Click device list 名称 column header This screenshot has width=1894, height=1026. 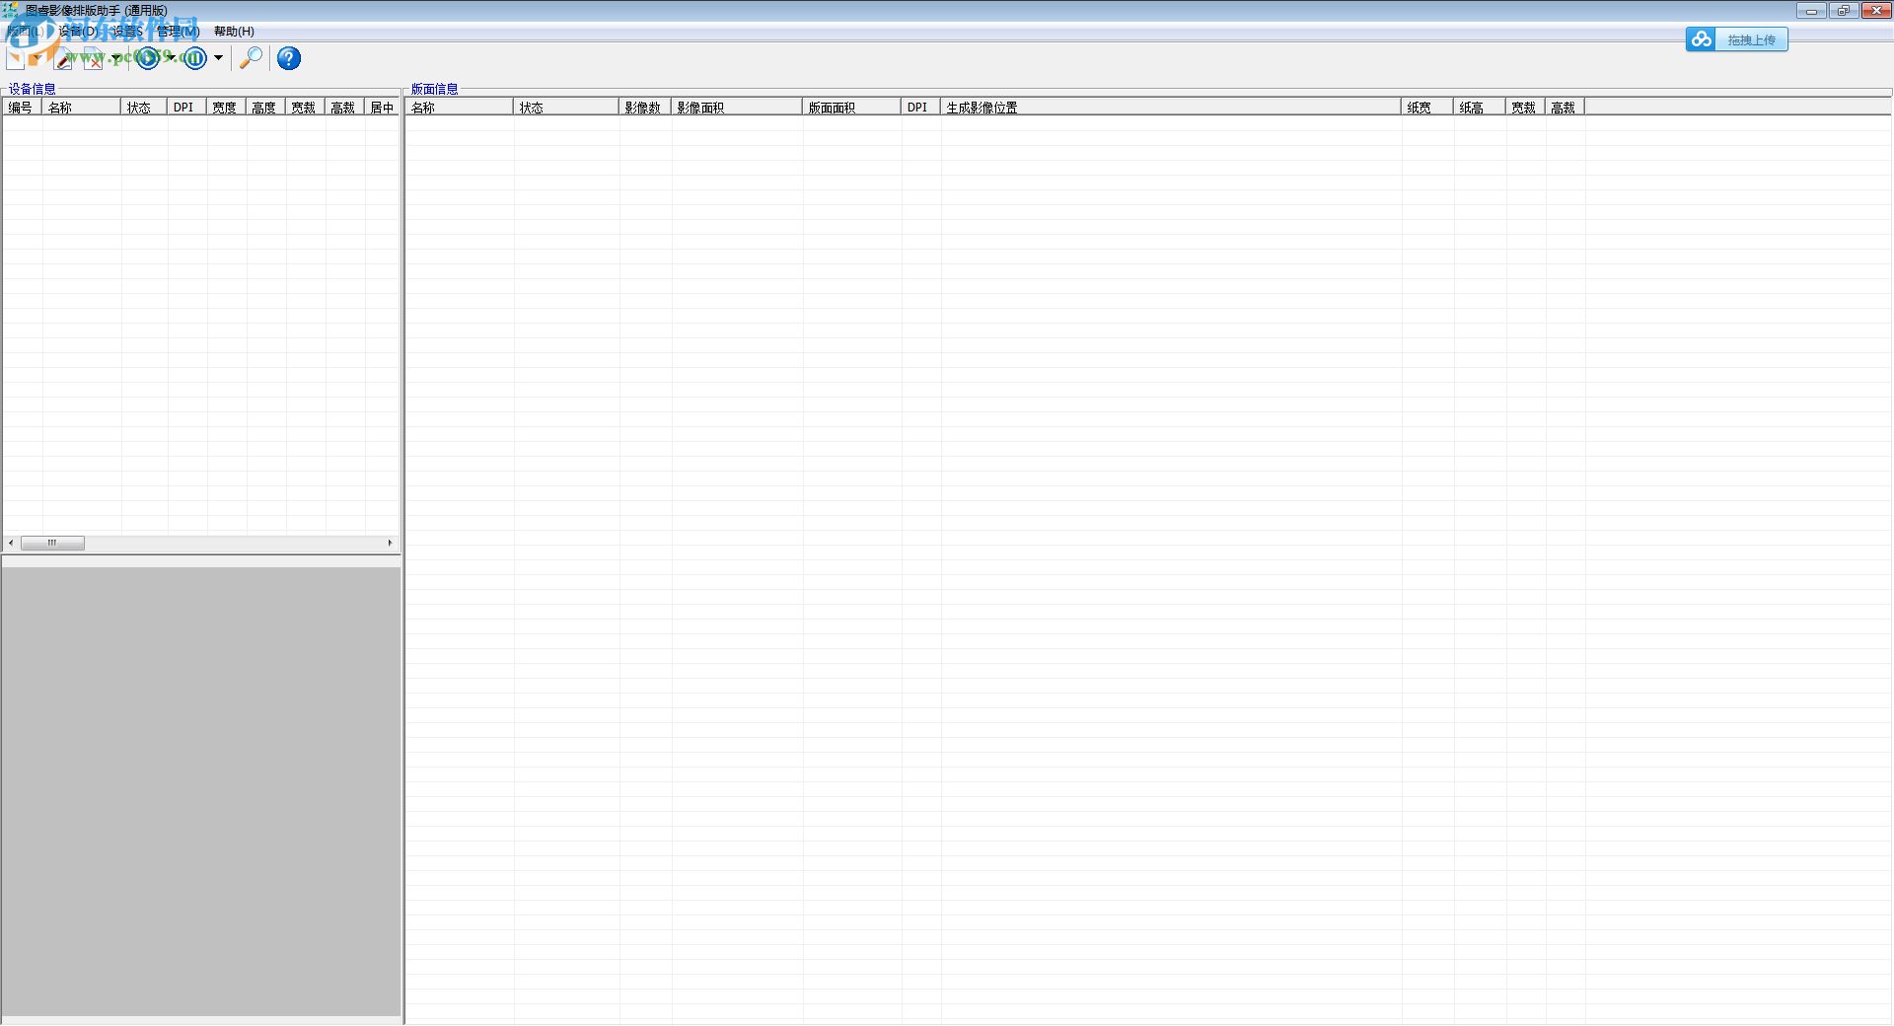pyautogui.click(x=81, y=108)
